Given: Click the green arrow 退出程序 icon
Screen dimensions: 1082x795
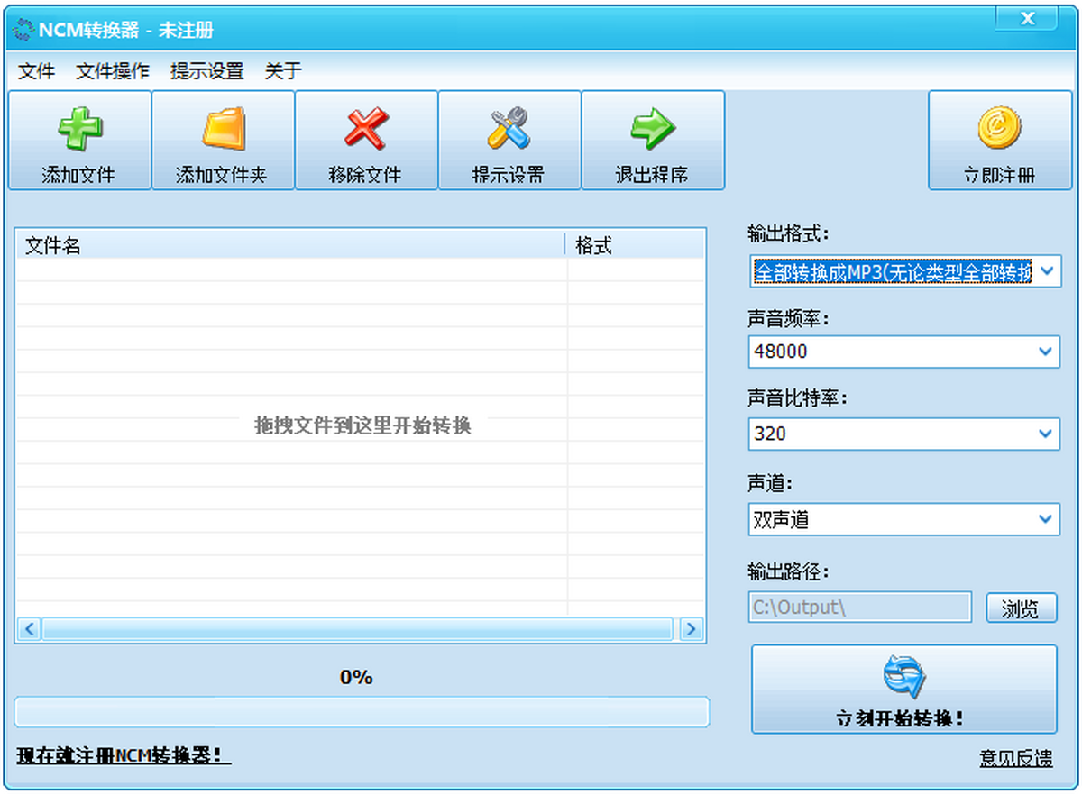Looking at the screenshot, I should tap(653, 130).
